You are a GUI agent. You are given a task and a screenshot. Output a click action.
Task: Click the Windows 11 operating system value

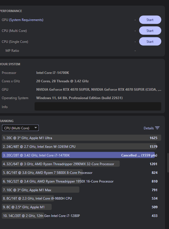79,98
